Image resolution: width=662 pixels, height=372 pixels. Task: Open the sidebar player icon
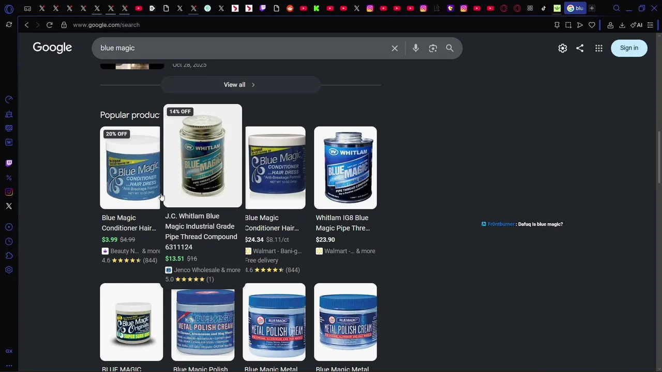9,227
